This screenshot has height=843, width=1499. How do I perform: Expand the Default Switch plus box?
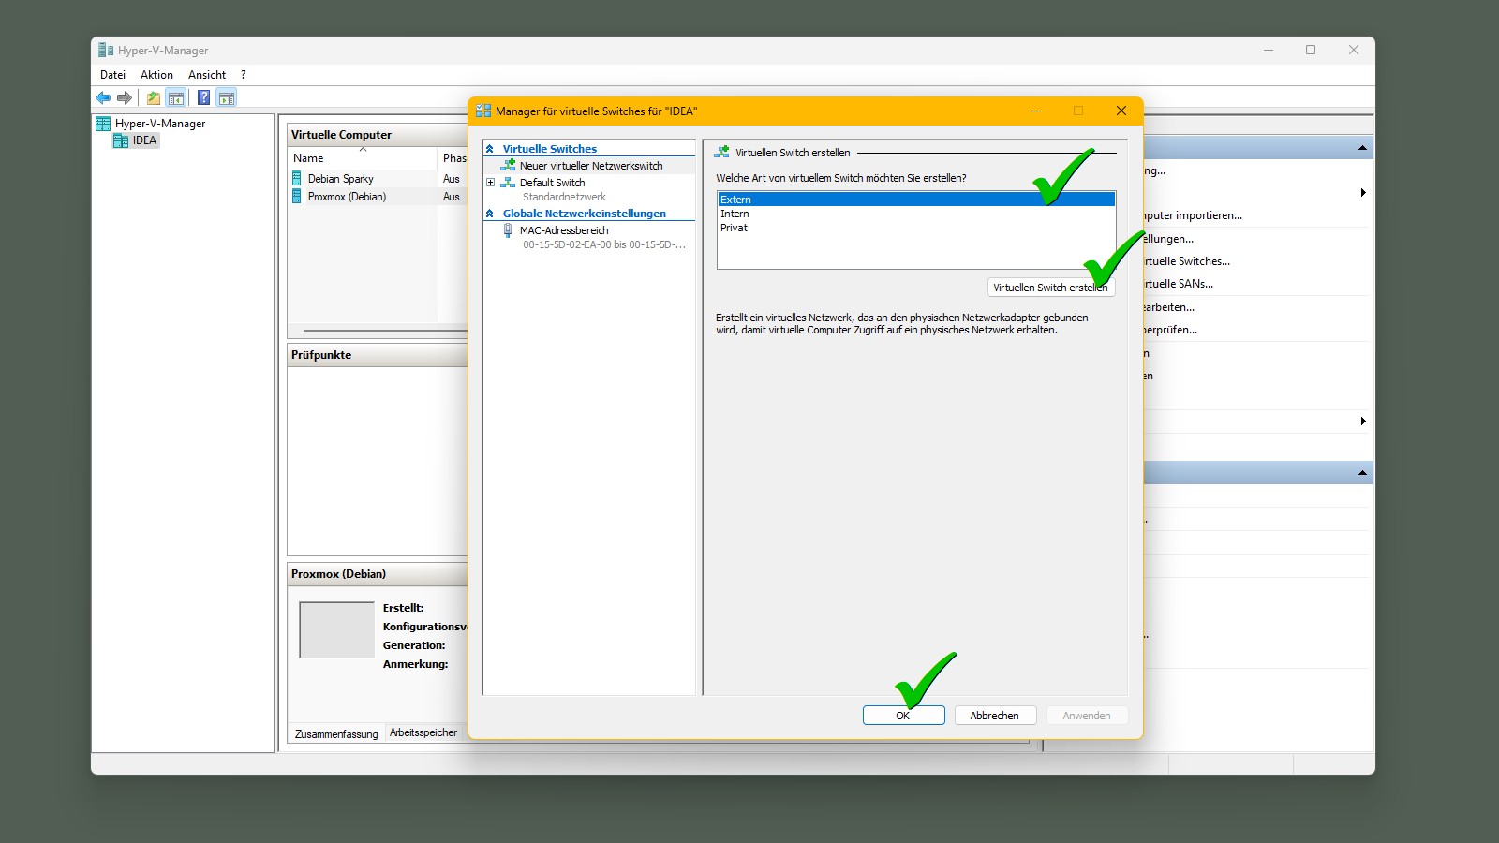490,183
